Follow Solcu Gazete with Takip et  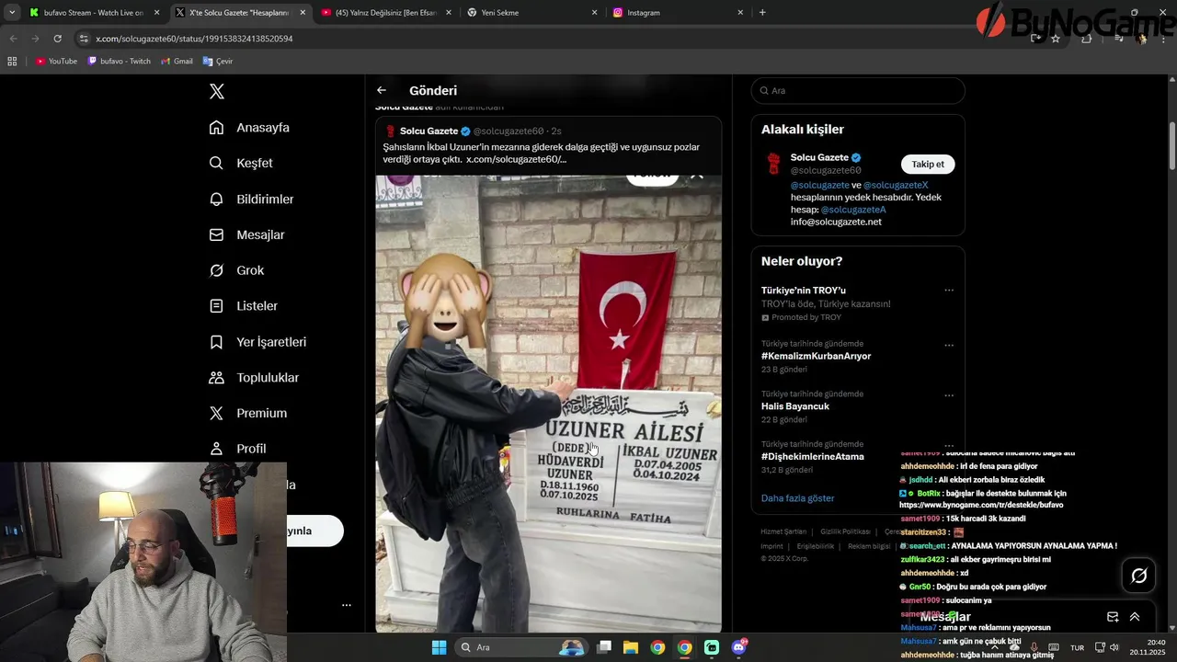[x=928, y=165]
